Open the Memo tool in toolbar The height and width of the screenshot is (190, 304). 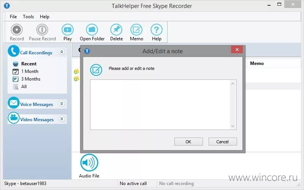[x=136, y=30]
